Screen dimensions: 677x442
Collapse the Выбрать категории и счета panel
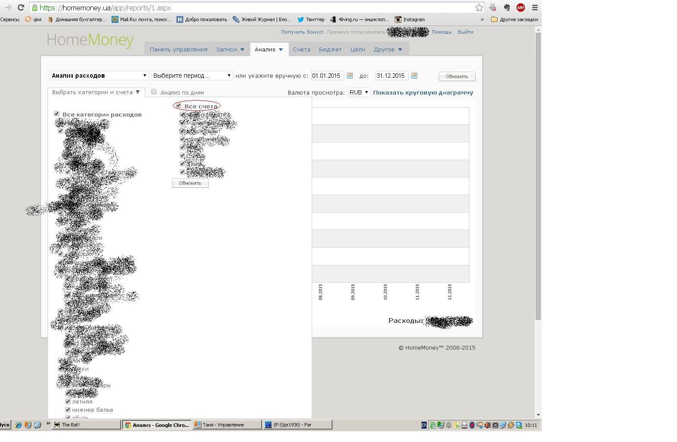pos(96,92)
